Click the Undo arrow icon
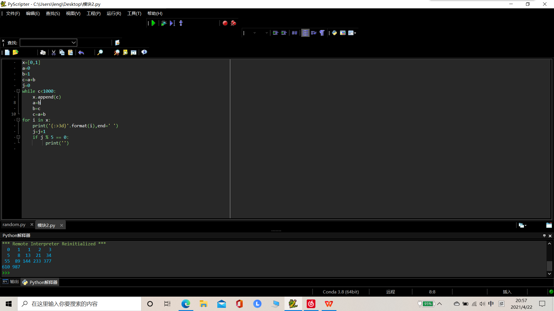The height and width of the screenshot is (311, 554). [81, 52]
